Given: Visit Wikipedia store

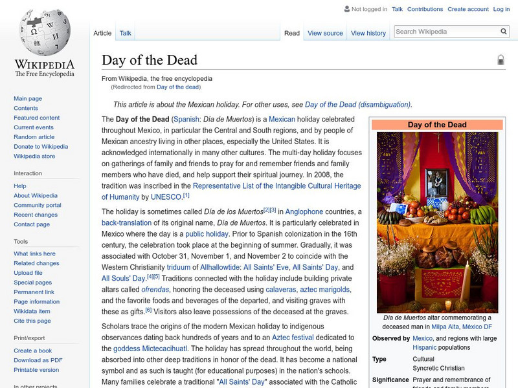Looking at the screenshot, I should tap(34, 156).
